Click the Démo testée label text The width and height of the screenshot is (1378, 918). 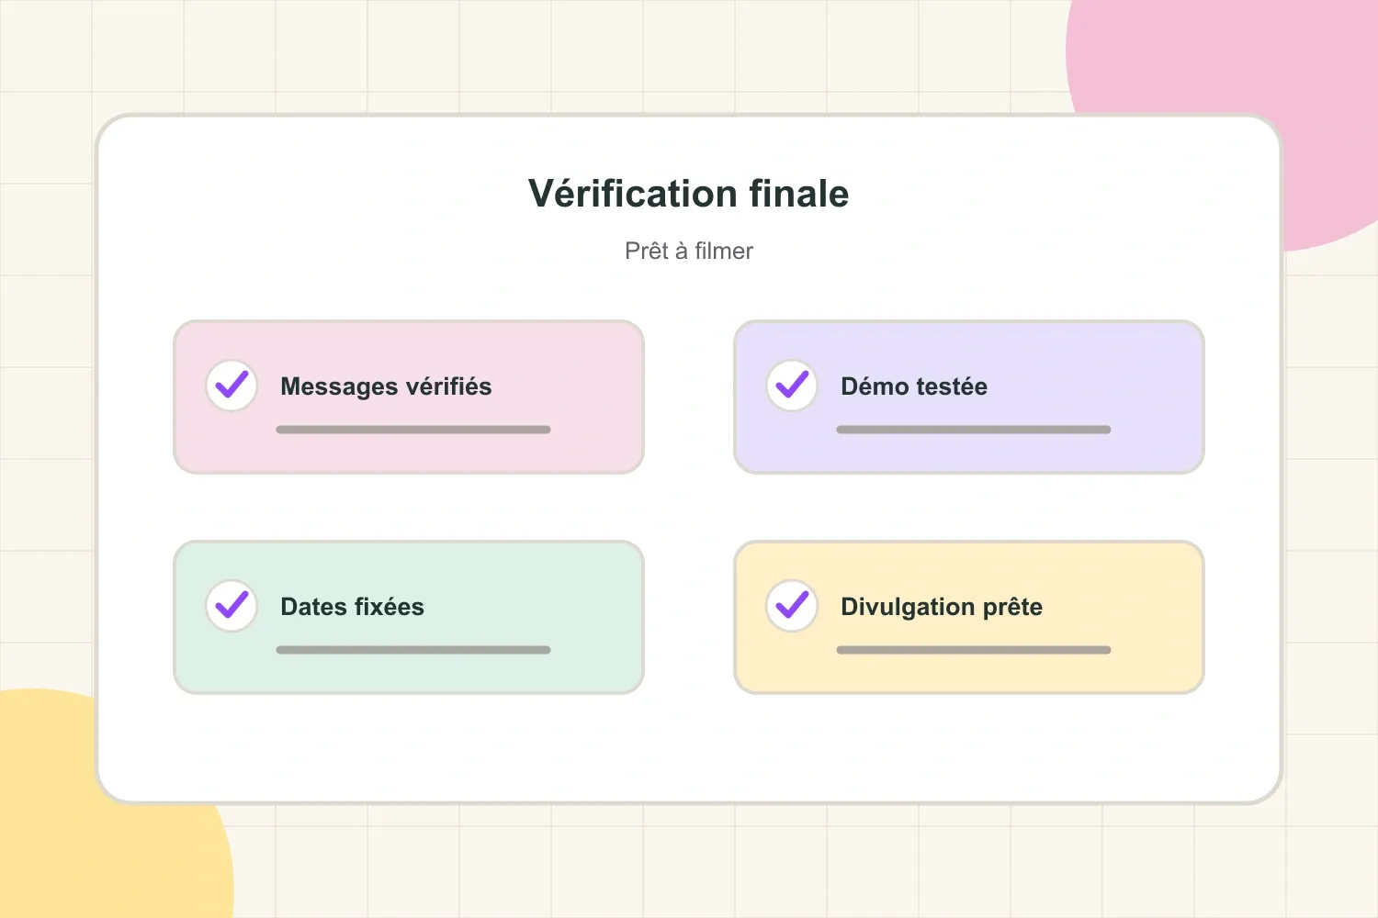(x=914, y=386)
